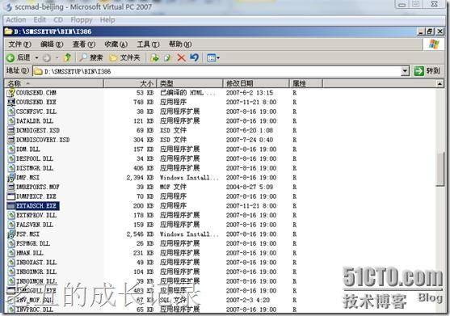Click the vertical scrollbar thumb in file list
Image resolution: width=450 pixels, height=316 pixels.
click(440, 170)
